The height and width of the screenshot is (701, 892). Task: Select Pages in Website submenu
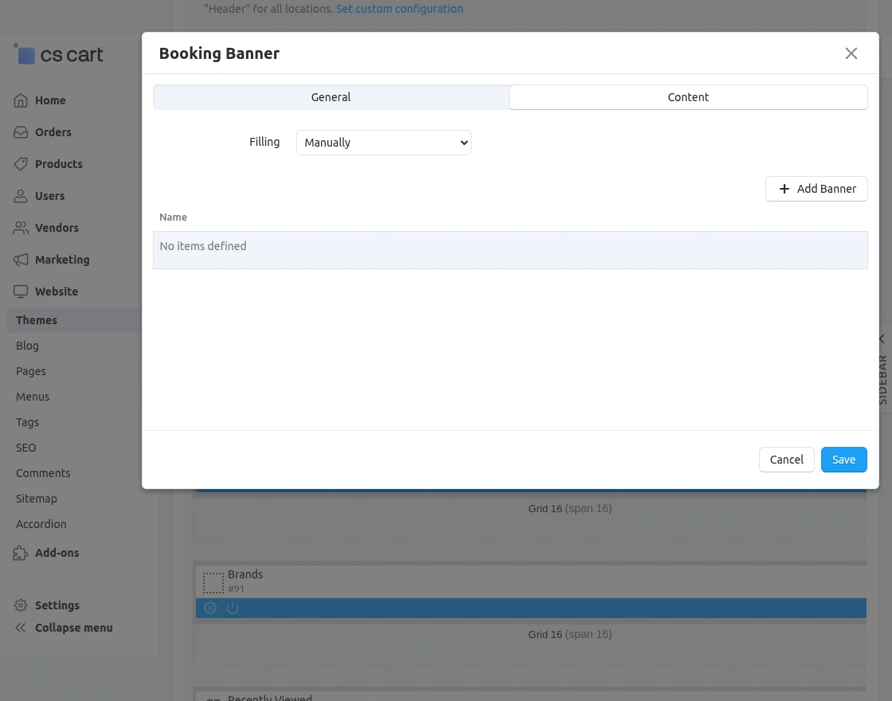click(x=31, y=371)
